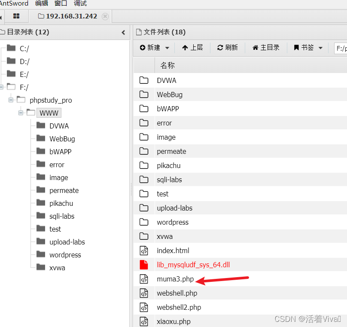Collapse the phpstudy_pro tree node
The image size is (347, 327).
pos(11,100)
